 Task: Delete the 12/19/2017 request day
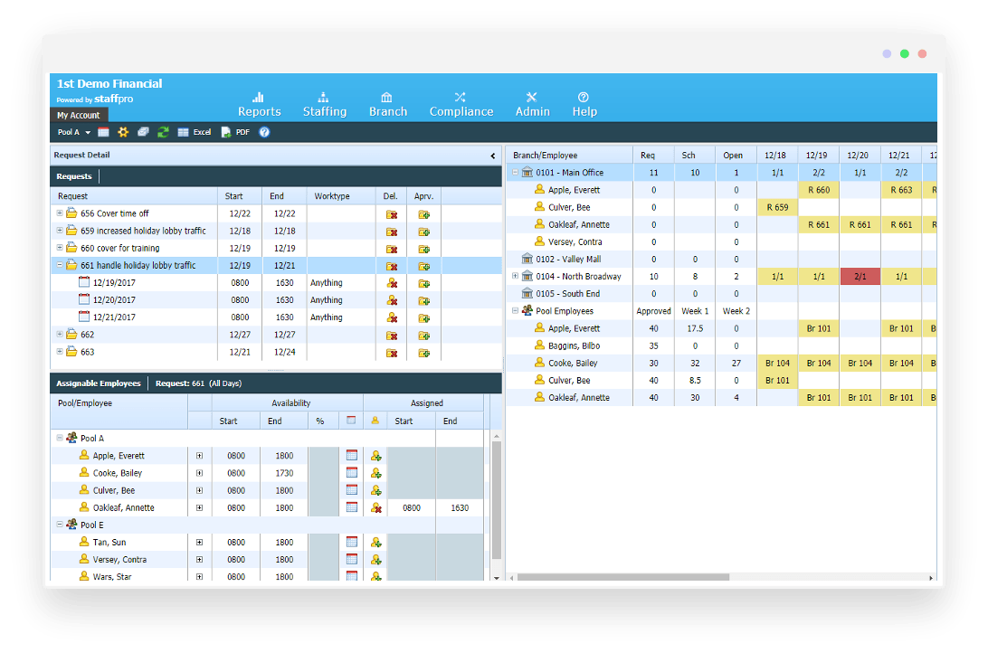coord(392,283)
